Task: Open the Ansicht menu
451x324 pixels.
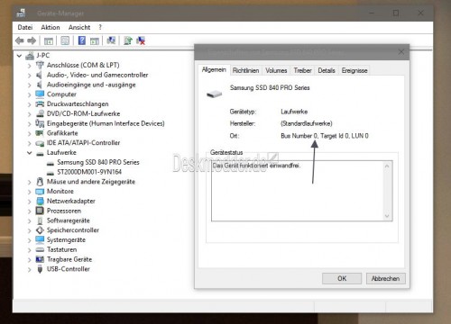Action: pyautogui.click(x=79, y=27)
